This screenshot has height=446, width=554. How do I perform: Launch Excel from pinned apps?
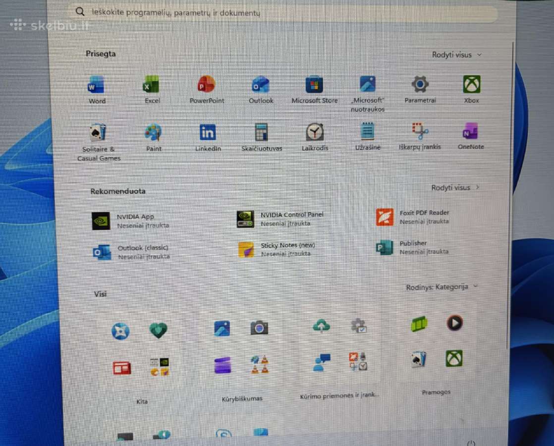pos(152,90)
